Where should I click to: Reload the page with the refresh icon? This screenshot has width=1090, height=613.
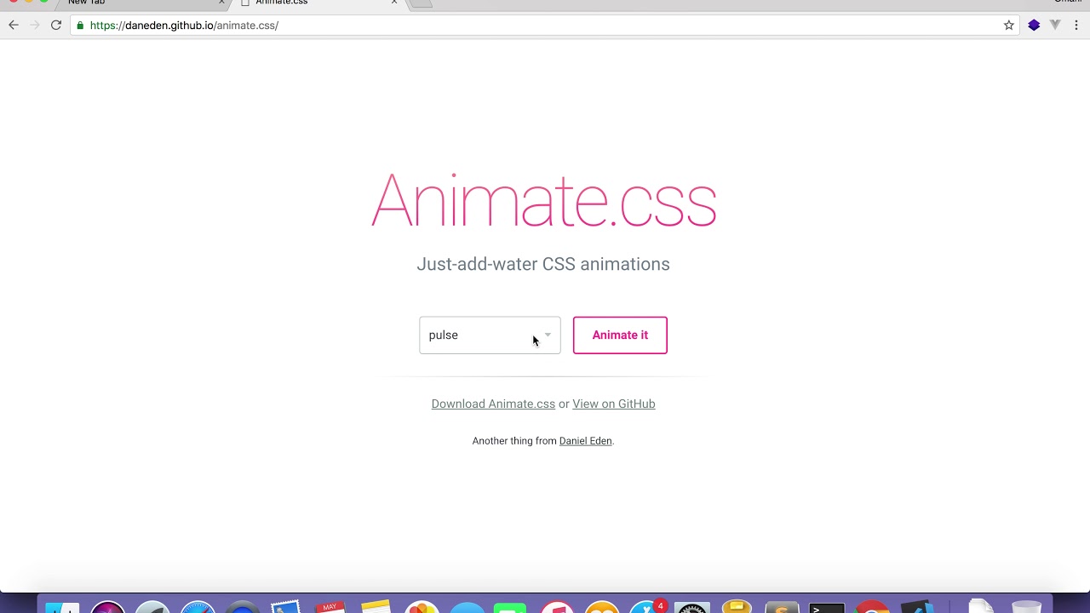coord(56,26)
